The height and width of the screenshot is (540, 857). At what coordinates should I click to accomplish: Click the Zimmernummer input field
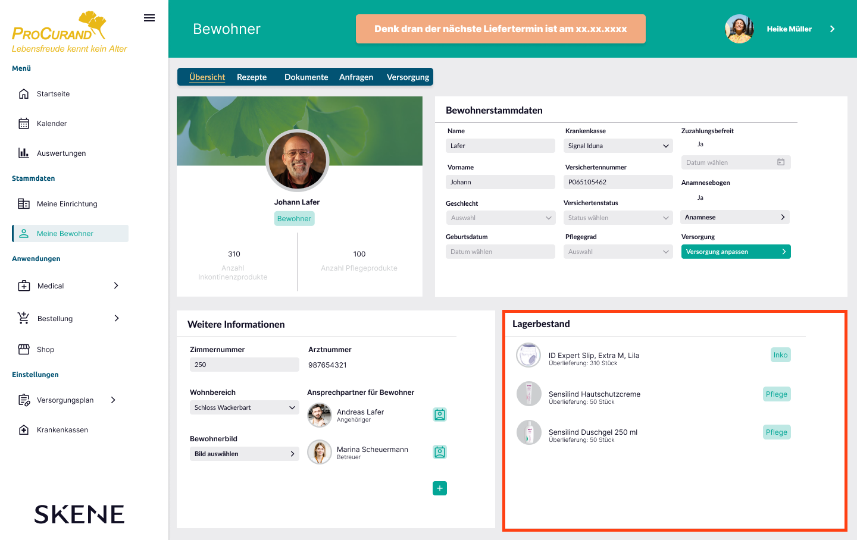tap(244, 365)
